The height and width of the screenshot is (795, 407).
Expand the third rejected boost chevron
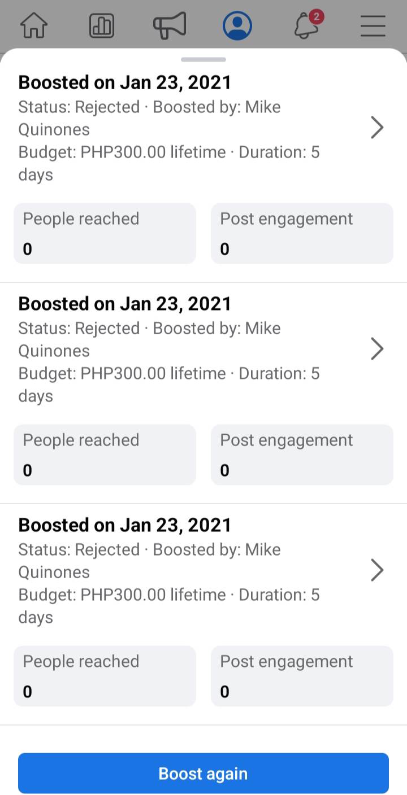tap(377, 570)
